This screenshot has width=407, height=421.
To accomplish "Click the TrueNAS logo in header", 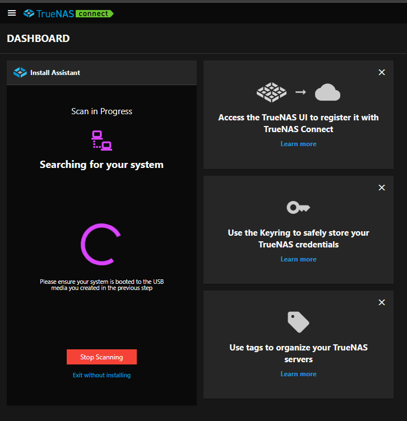I will (x=48, y=13).
